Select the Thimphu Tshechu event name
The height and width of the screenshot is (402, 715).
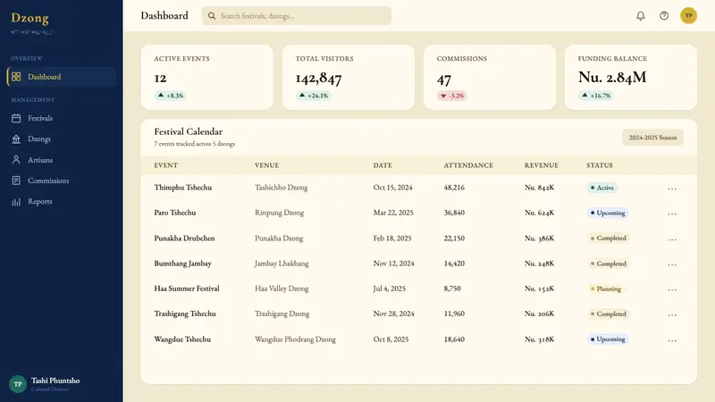tap(183, 188)
